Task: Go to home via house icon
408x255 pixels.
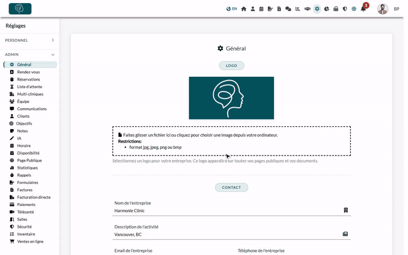Action: click(x=244, y=9)
